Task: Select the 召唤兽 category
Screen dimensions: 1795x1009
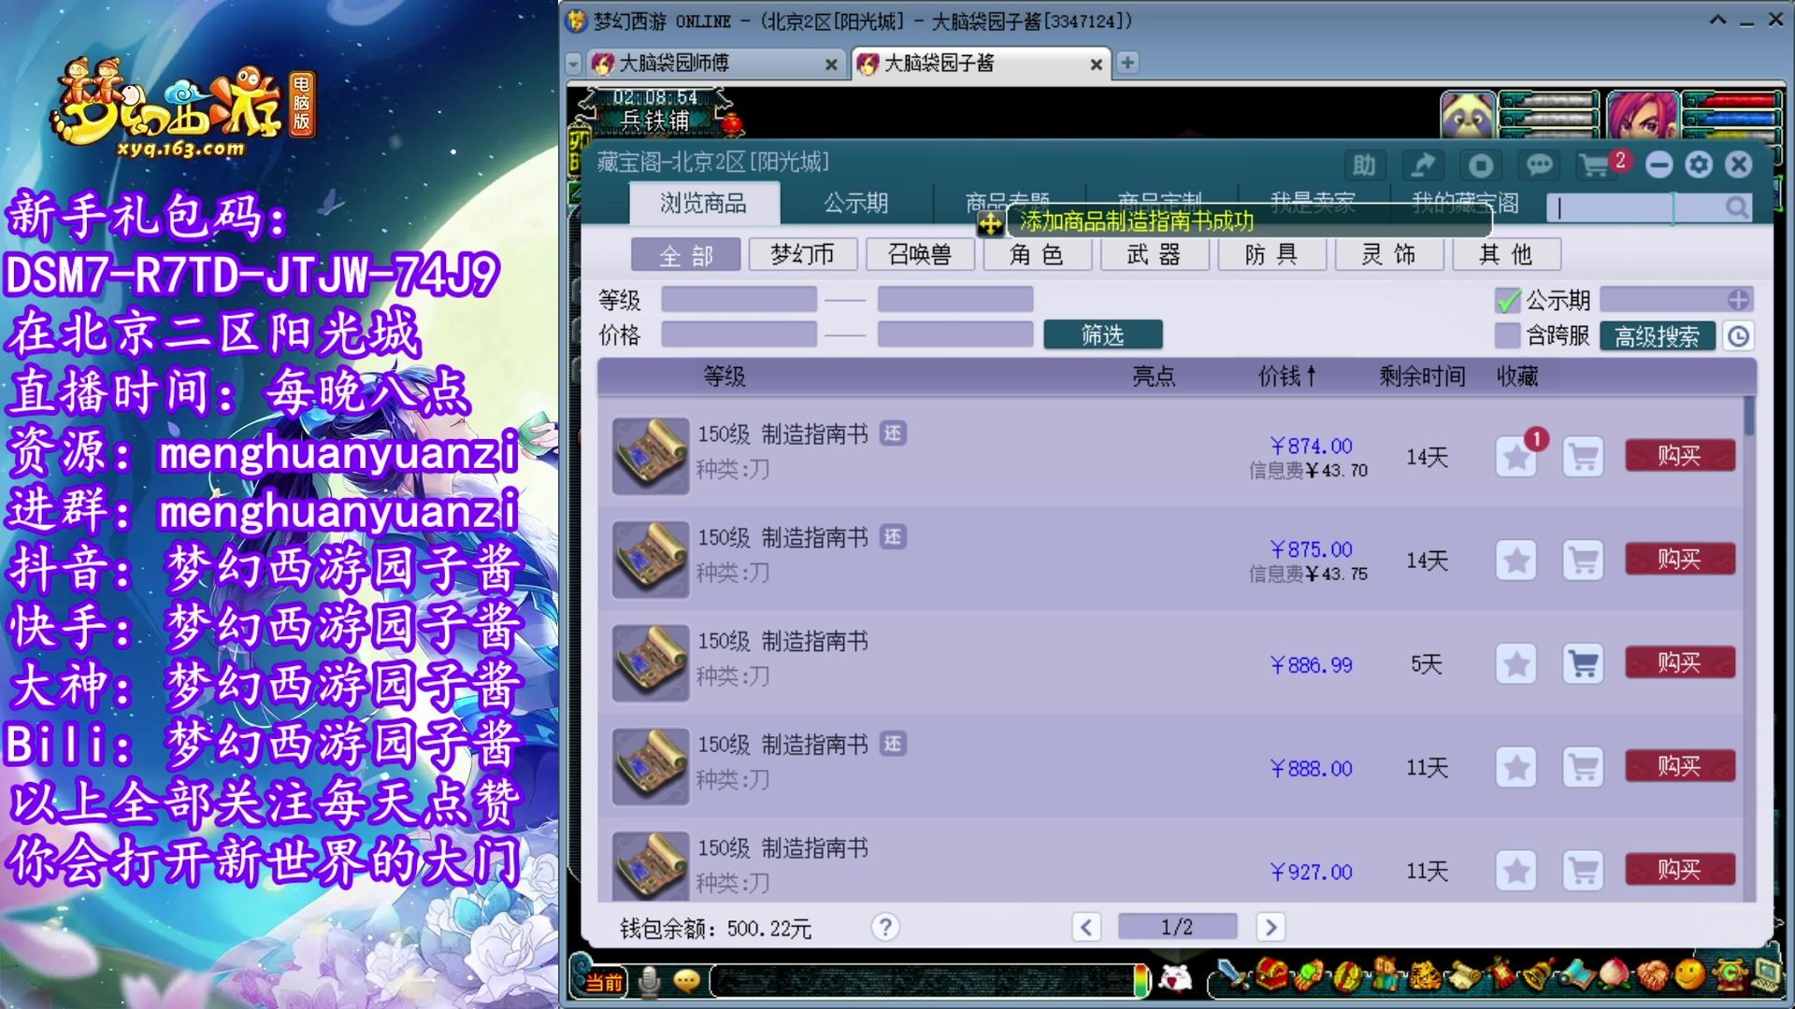Action: (x=920, y=254)
